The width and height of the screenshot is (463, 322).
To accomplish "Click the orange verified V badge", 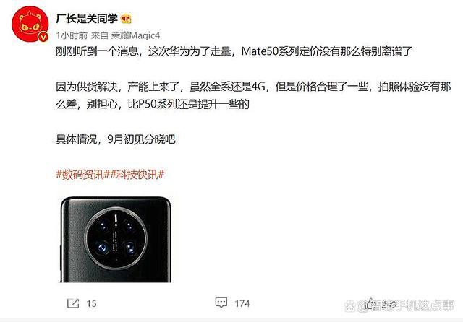I will pyautogui.click(x=43, y=37).
